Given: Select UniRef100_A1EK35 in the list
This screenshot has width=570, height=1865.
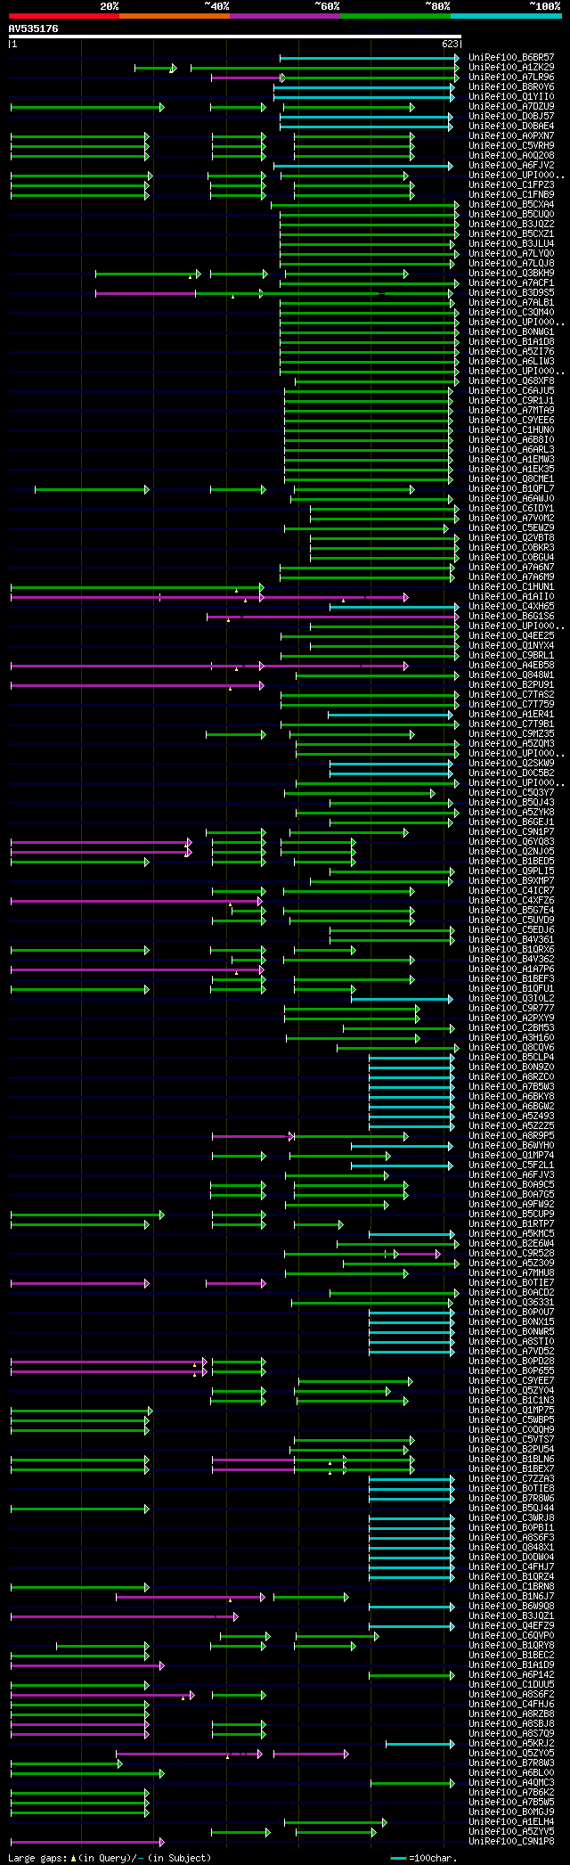Looking at the screenshot, I should [511, 469].
